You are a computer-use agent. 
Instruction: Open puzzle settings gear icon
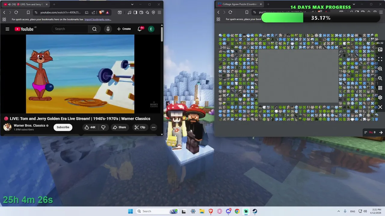click(380, 97)
